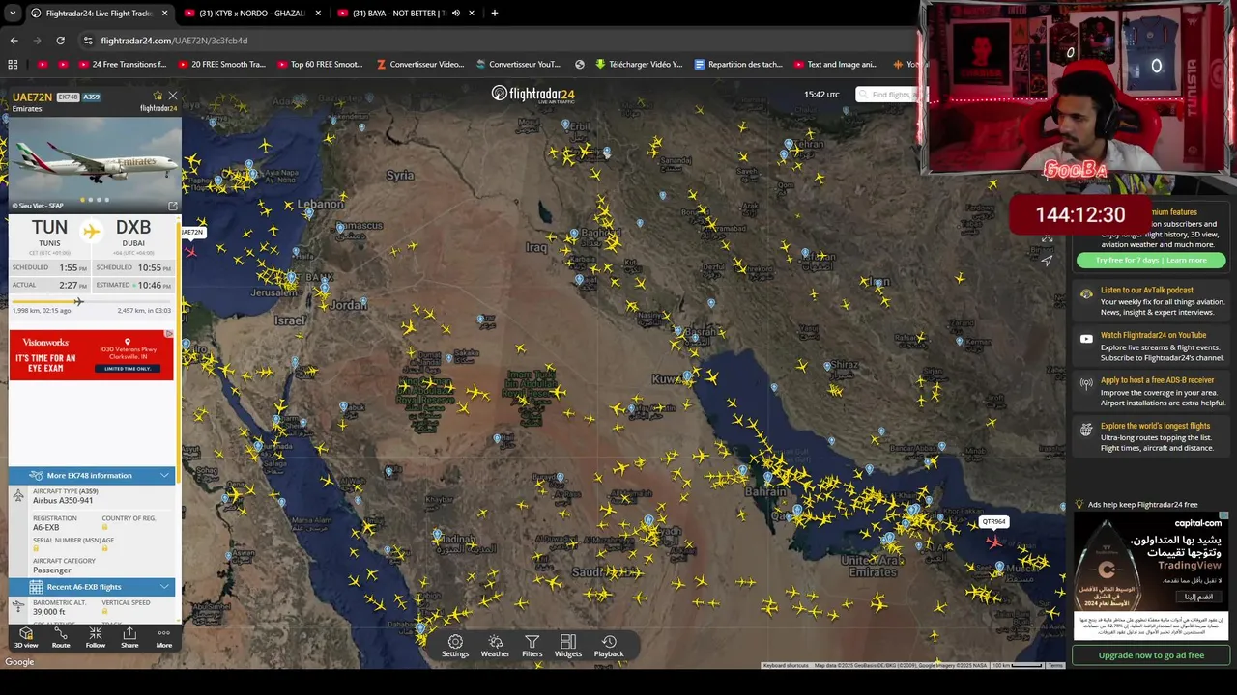Viewport: 1237px width, 695px height.
Task: Click the browser back arrow
Action: click(14, 41)
